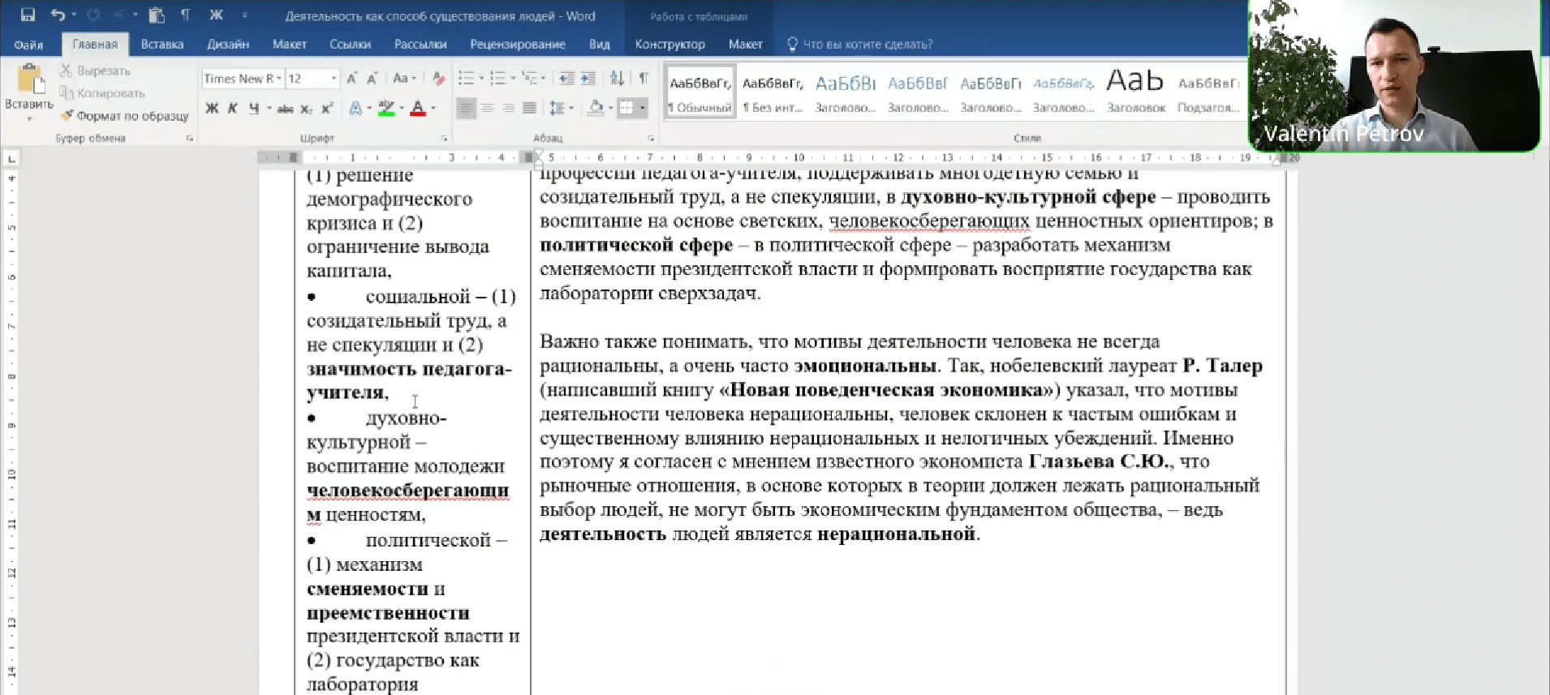
Task: Toggle strikethrough abc formatting
Action: (x=285, y=108)
